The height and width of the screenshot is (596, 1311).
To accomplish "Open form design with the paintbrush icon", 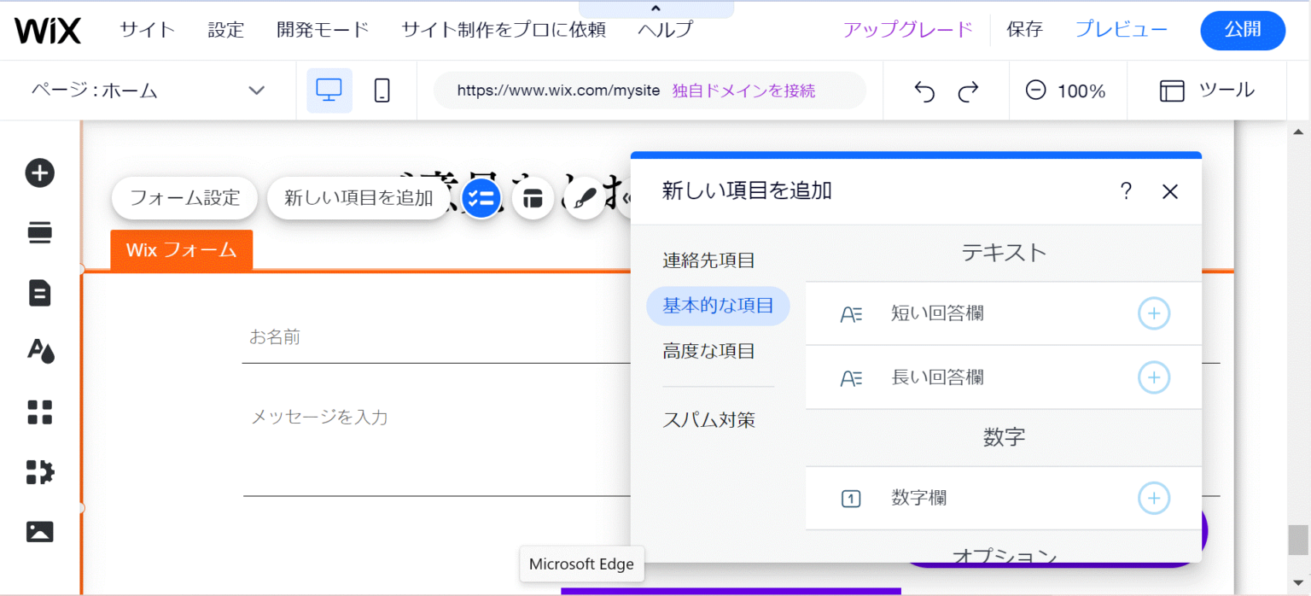I will tap(585, 197).
